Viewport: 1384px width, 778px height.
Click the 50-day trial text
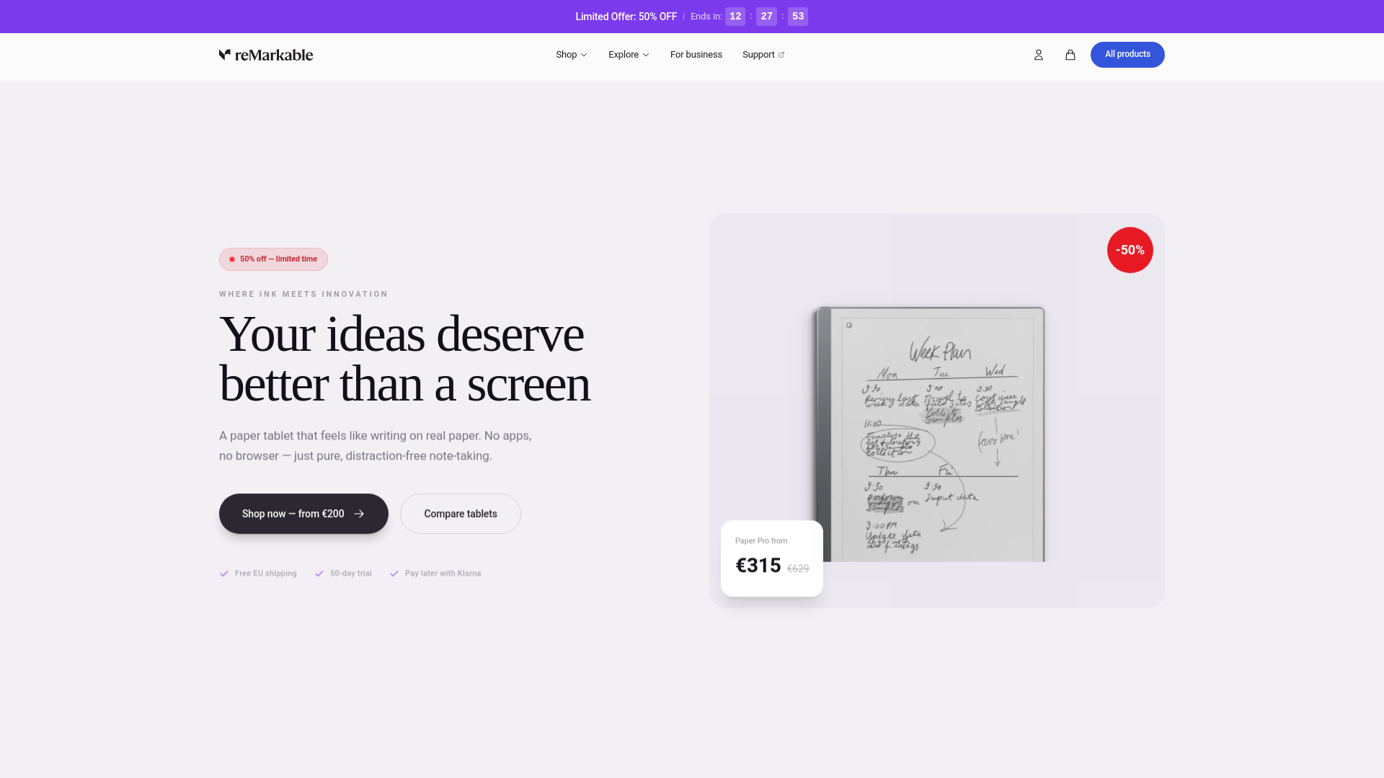tap(351, 573)
